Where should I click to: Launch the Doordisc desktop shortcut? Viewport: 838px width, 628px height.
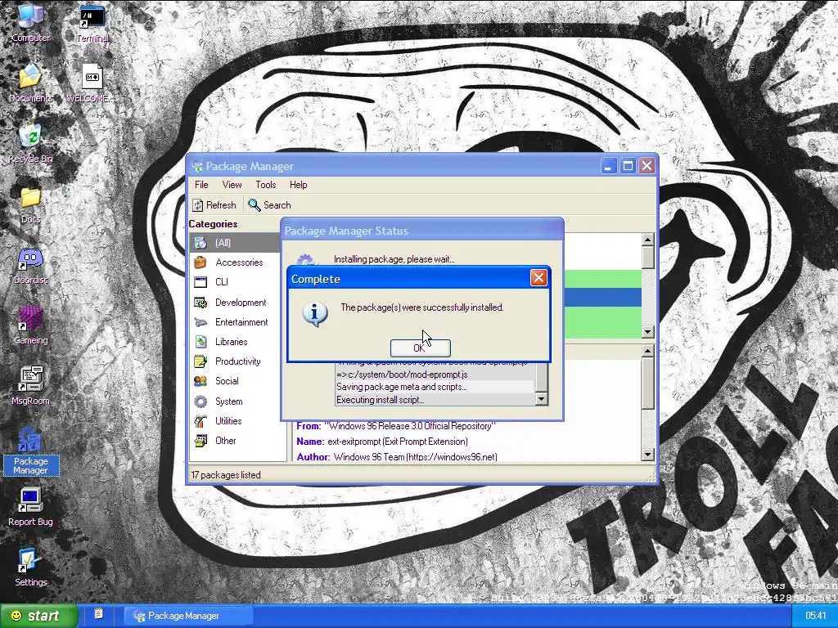point(30,265)
